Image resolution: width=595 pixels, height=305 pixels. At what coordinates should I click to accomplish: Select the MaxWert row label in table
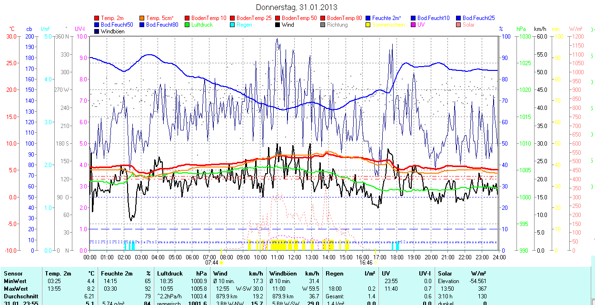coord(16,289)
